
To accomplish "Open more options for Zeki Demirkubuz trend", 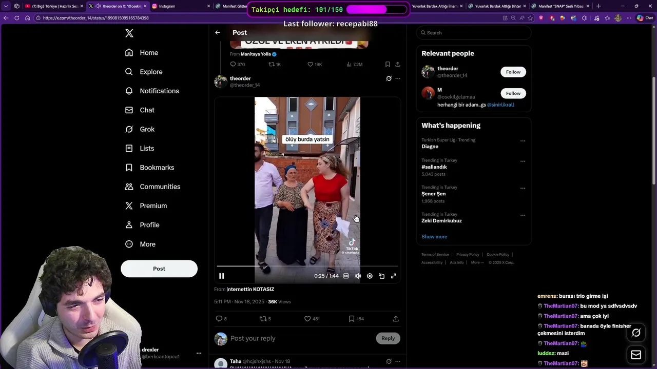I will pyautogui.click(x=523, y=215).
